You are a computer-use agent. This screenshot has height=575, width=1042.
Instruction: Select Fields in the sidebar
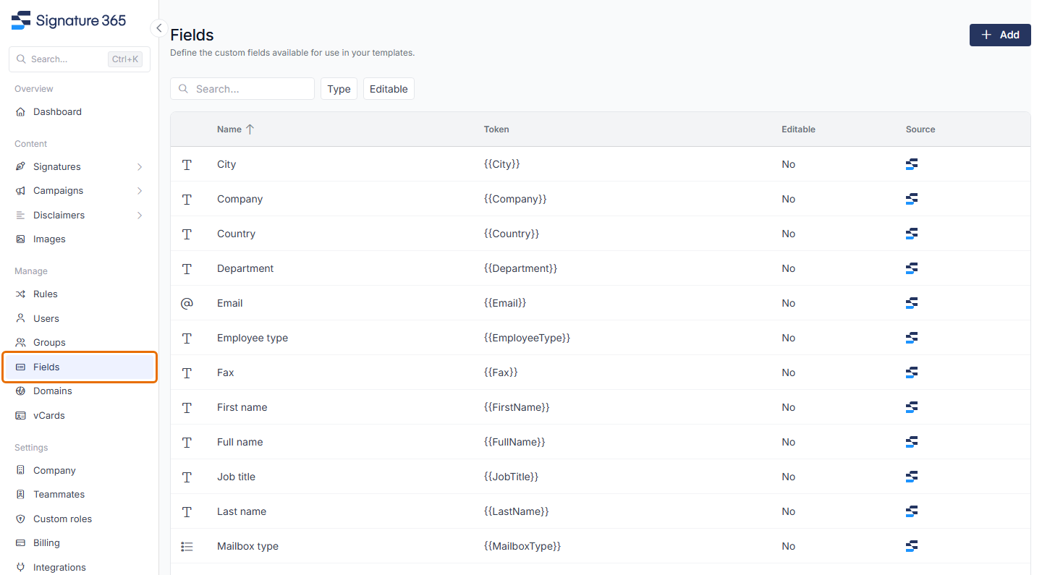[x=80, y=367]
